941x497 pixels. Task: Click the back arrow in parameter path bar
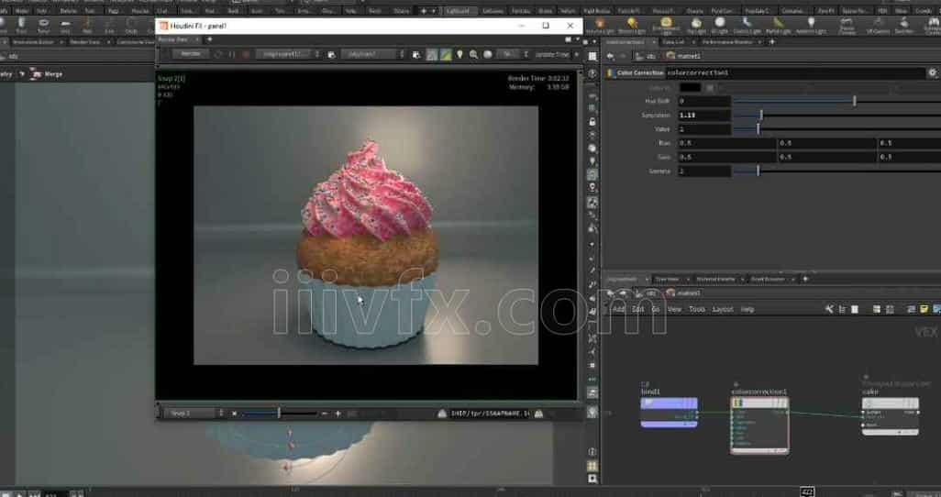pos(610,56)
